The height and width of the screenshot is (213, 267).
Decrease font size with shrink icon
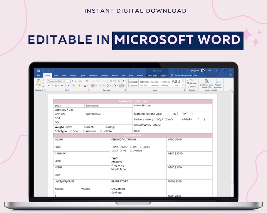[x=76, y=81]
